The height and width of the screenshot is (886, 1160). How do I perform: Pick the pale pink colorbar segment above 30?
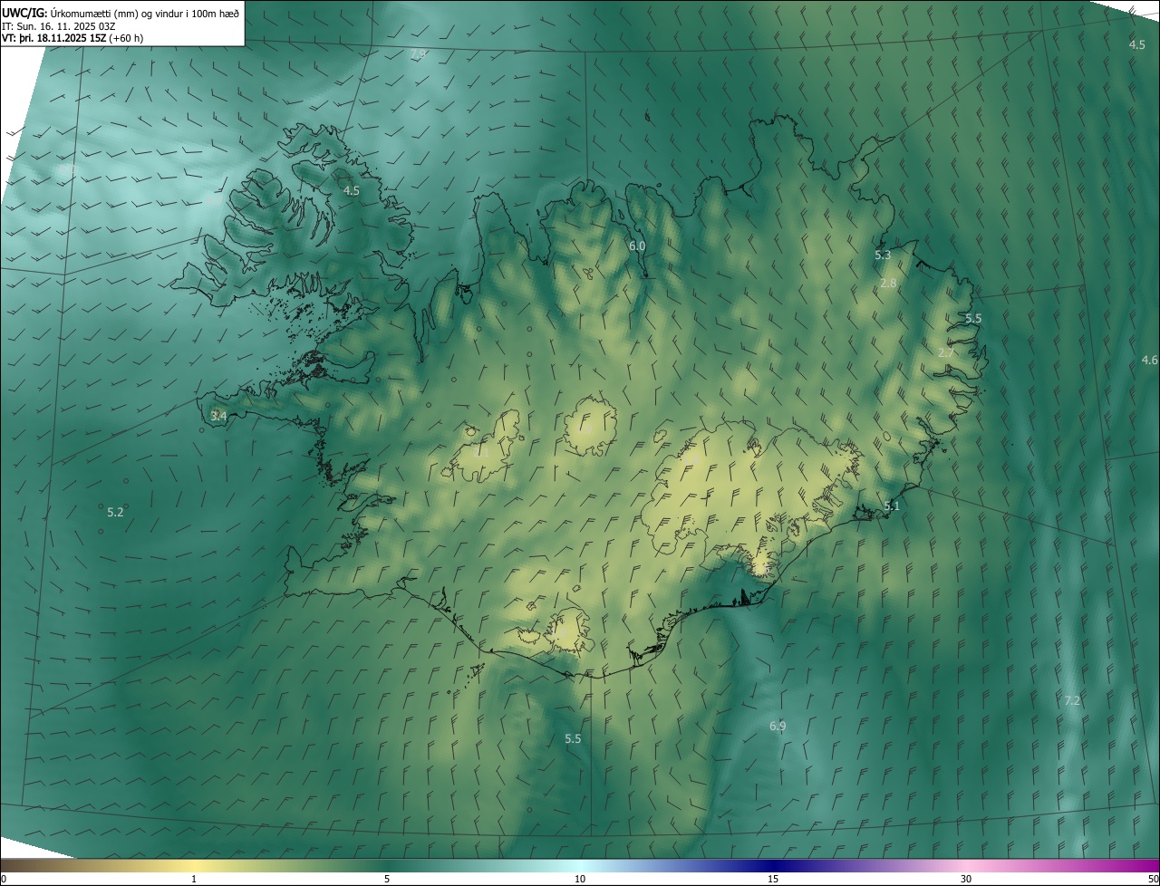pos(966,866)
